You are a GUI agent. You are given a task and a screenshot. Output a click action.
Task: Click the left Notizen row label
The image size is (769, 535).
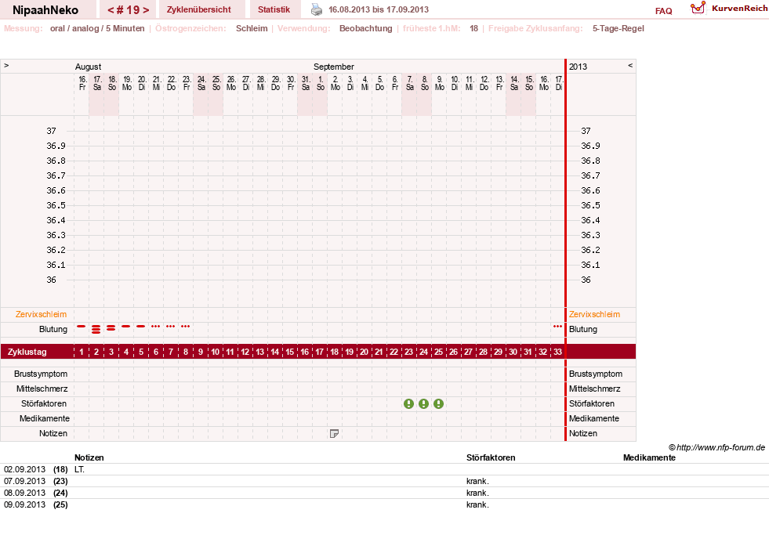pyautogui.click(x=53, y=434)
